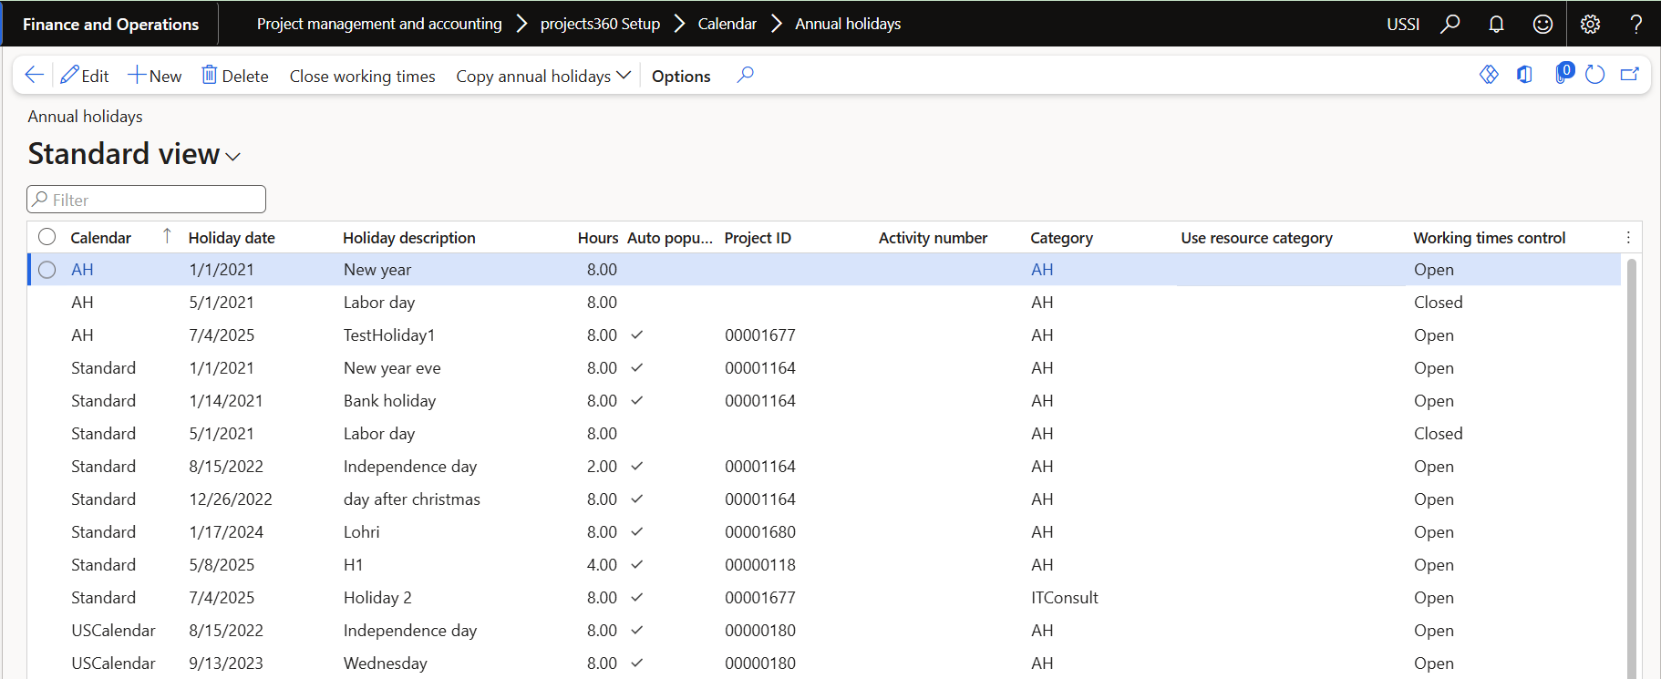The width and height of the screenshot is (1661, 679).
Task: Select the New year row radio circle
Action: point(47,270)
